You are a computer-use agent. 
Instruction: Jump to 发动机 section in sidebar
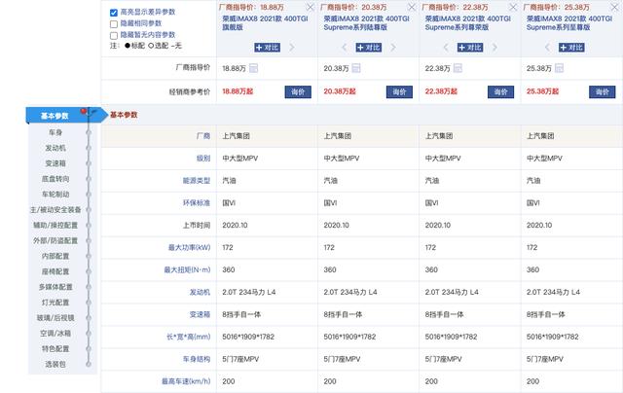pos(55,148)
